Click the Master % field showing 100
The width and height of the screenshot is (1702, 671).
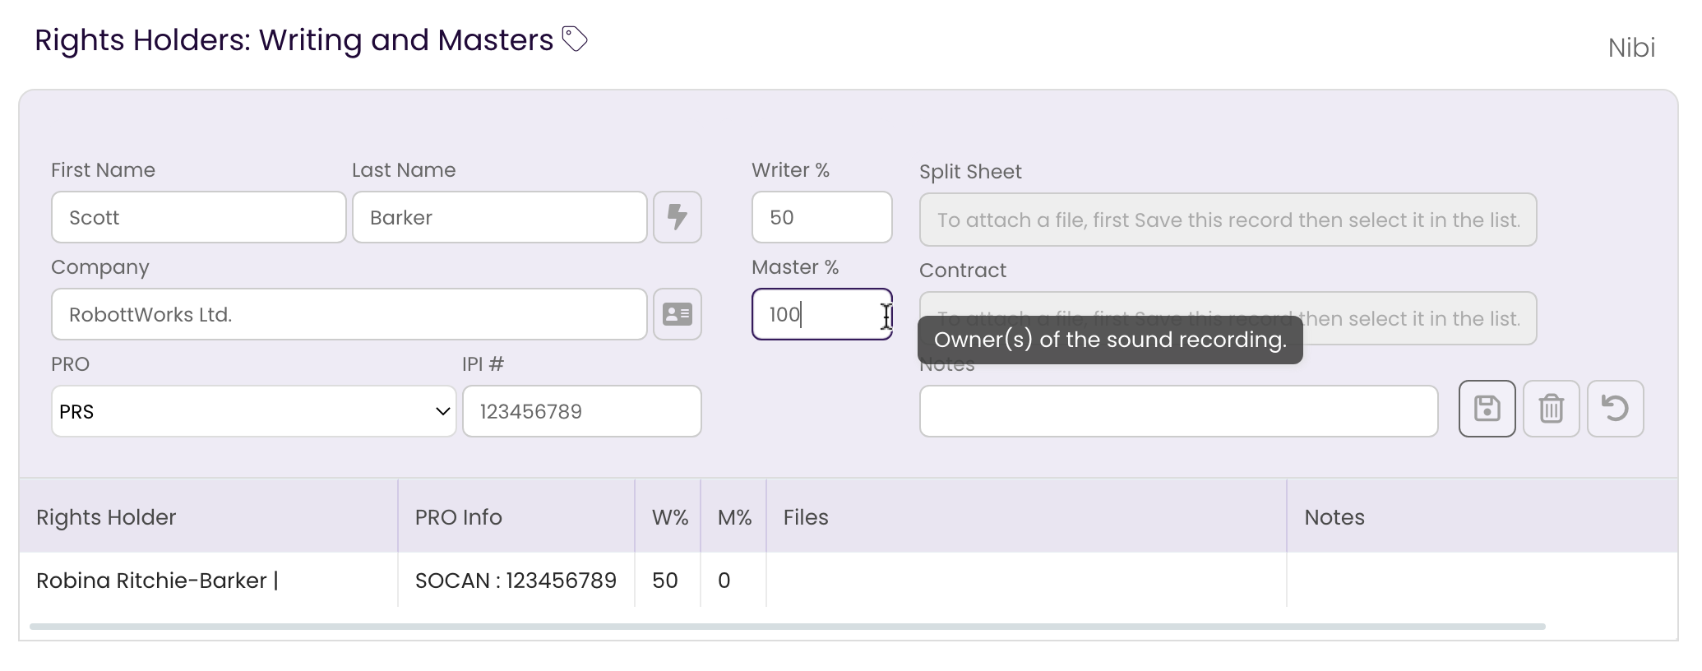[x=822, y=314]
